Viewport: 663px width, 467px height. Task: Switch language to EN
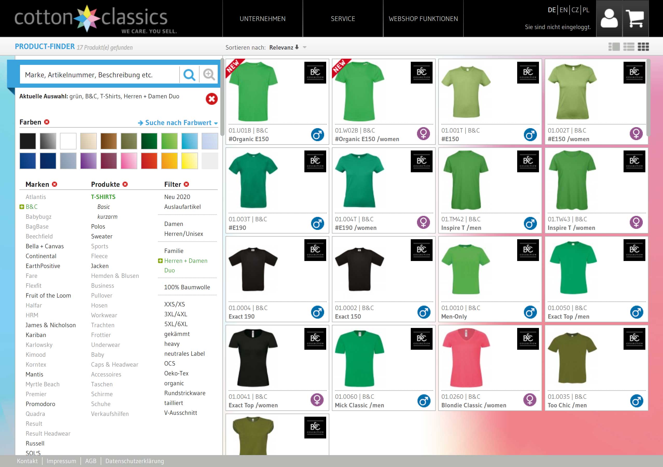(563, 10)
